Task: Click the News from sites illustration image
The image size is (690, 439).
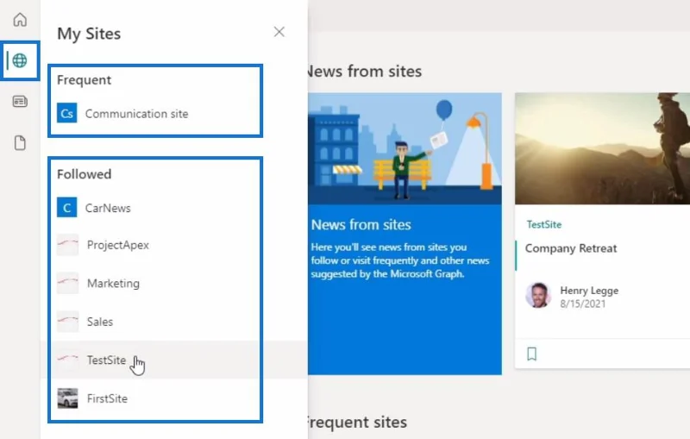Action: pyautogui.click(x=405, y=148)
